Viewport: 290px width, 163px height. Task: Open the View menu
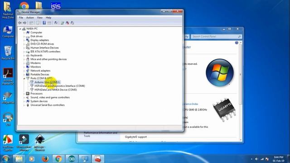(39, 18)
